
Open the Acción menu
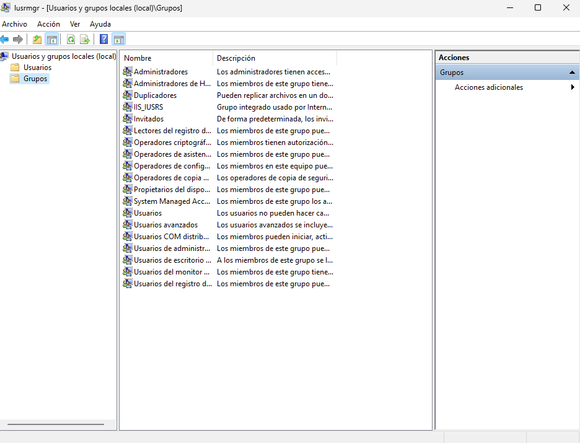pyautogui.click(x=48, y=24)
